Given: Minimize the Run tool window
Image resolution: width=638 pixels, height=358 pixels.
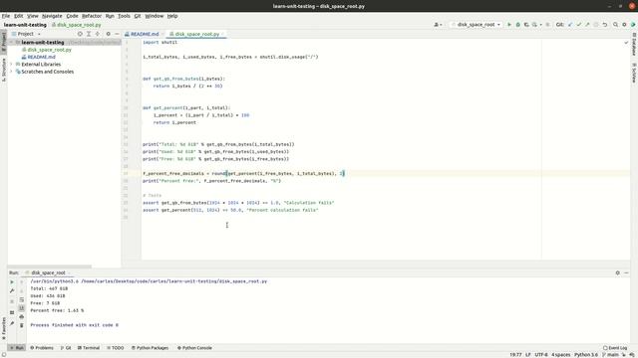Looking at the screenshot, I should [x=626, y=272].
